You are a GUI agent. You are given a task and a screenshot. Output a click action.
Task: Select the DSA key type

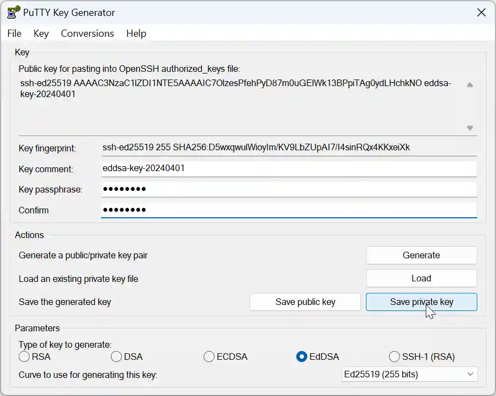click(116, 357)
